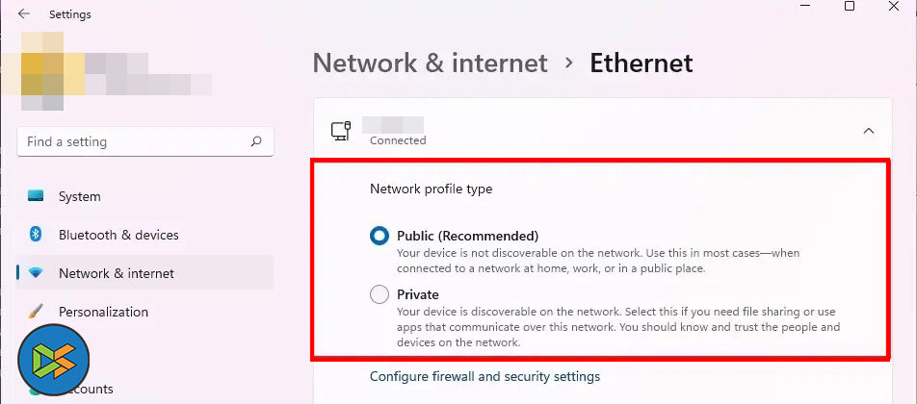Go to Personalization settings
Screen dimensions: 917x404
103,312
